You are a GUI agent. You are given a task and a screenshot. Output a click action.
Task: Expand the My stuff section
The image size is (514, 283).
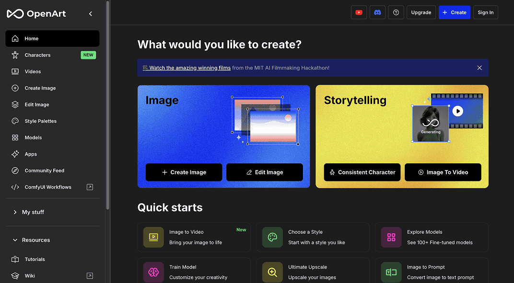pos(34,212)
